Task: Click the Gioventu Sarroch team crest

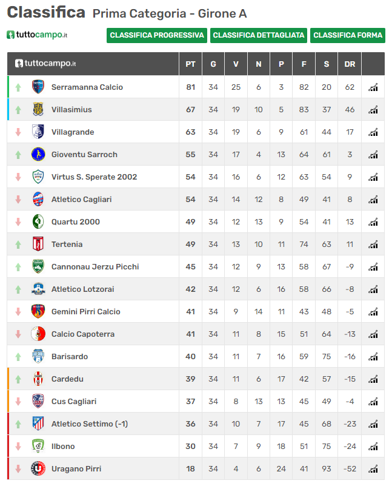Action: 38,154
